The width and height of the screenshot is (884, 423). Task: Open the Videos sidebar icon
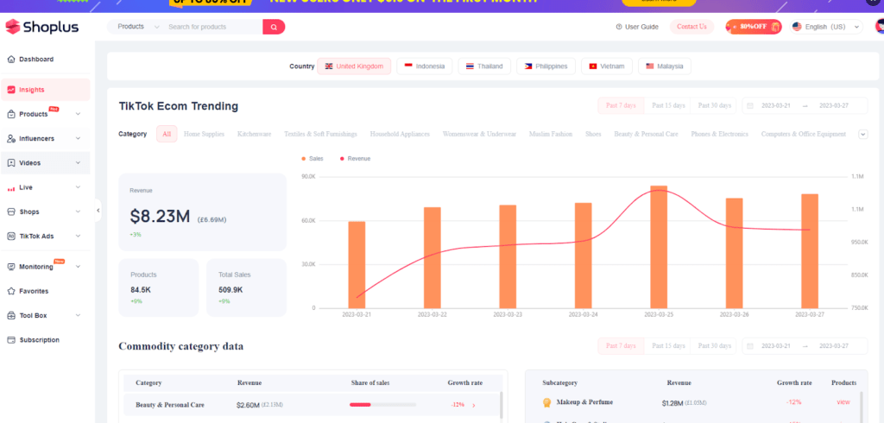pyautogui.click(x=10, y=162)
